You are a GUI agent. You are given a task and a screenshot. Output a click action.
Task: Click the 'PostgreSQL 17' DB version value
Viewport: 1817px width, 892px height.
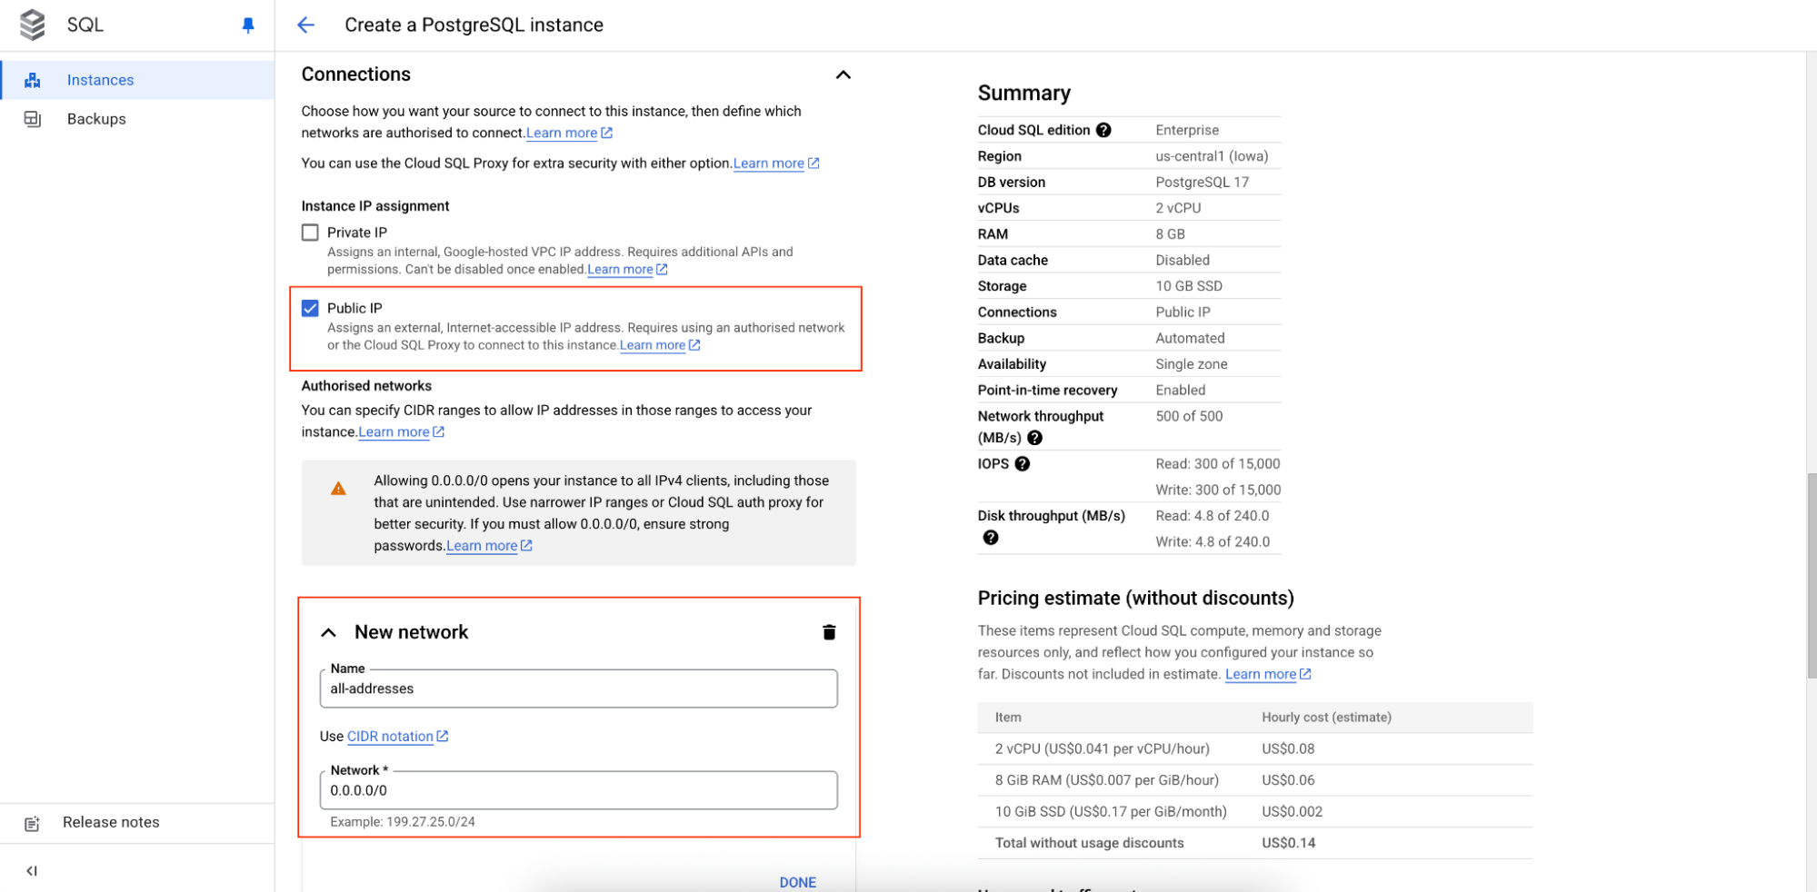pyautogui.click(x=1202, y=183)
